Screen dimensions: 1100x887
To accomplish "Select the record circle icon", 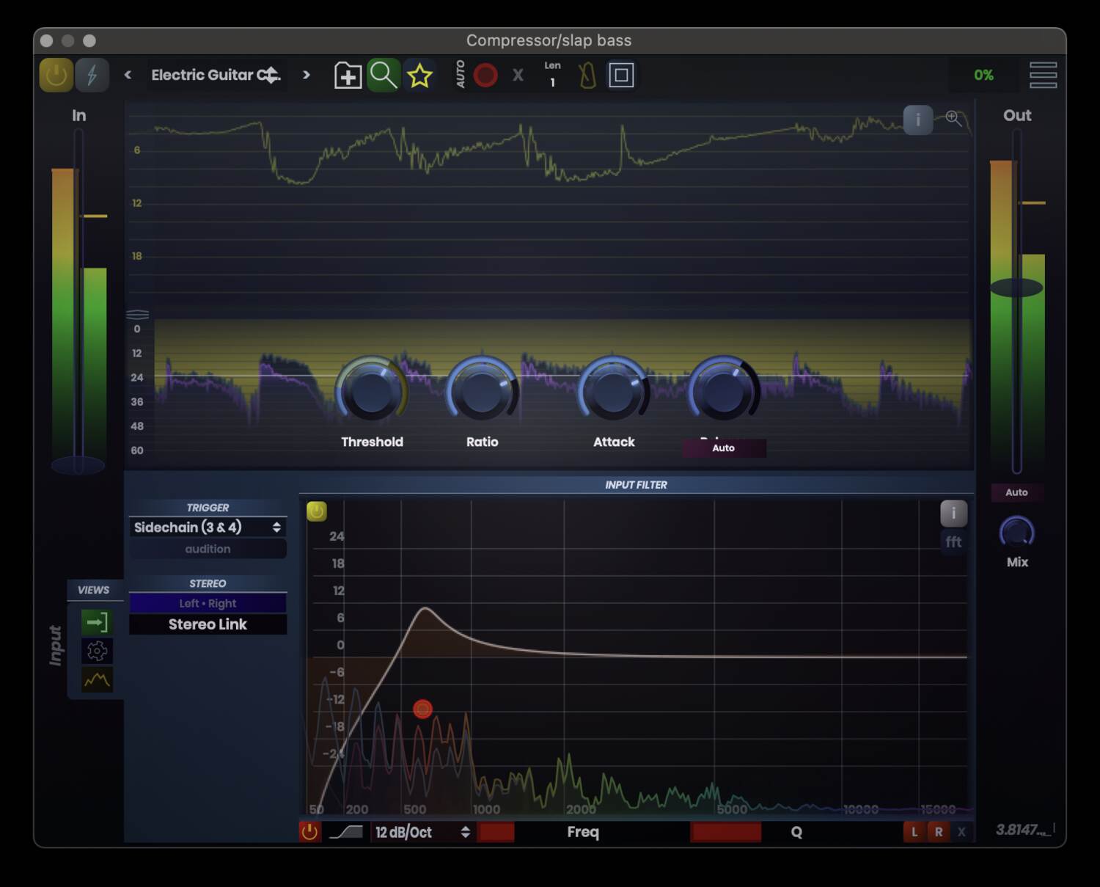I will (485, 74).
